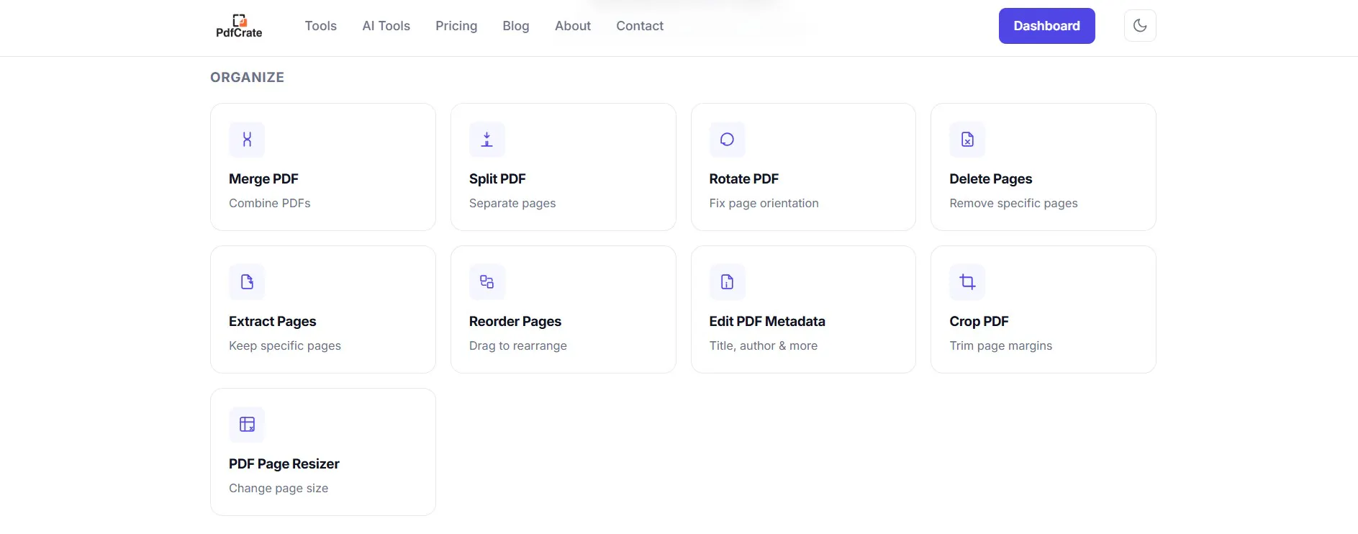Open the AI Tools menu
Viewport: 1358px width, 534px height.
pos(386,26)
